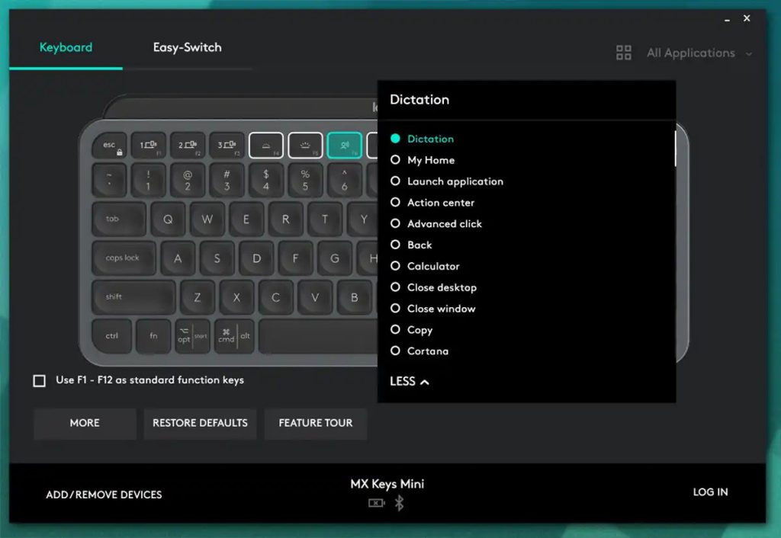Choose the Back option
This screenshot has height=538, width=781.
click(411, 245)
